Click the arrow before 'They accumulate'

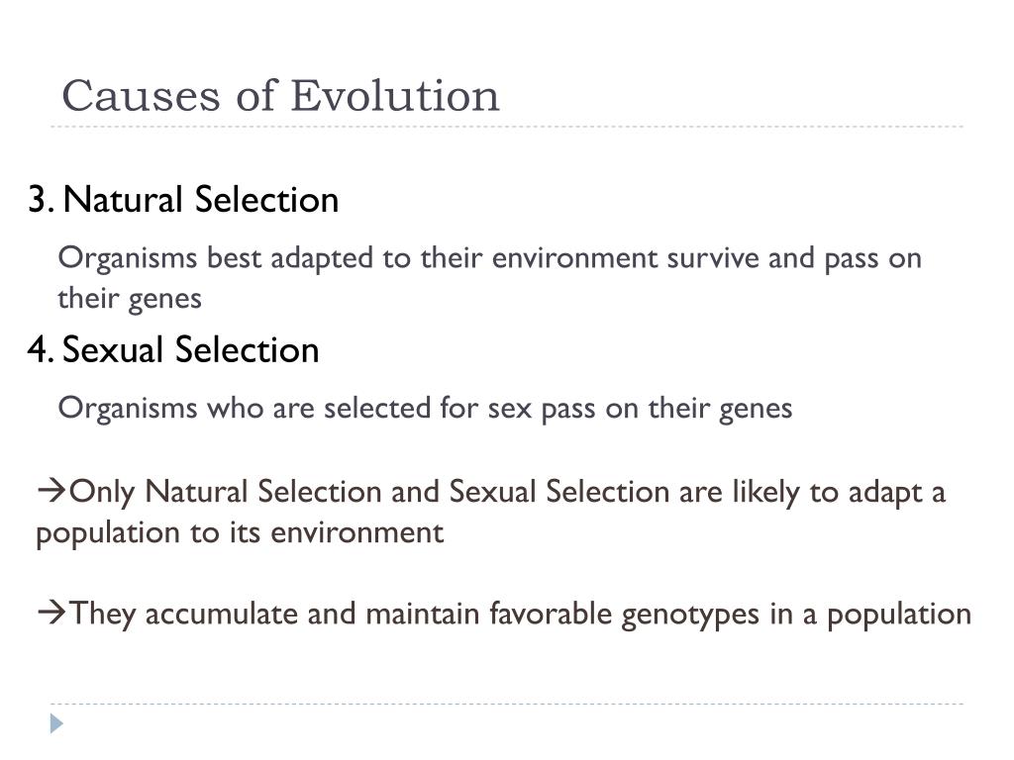[x=51, y=613]
